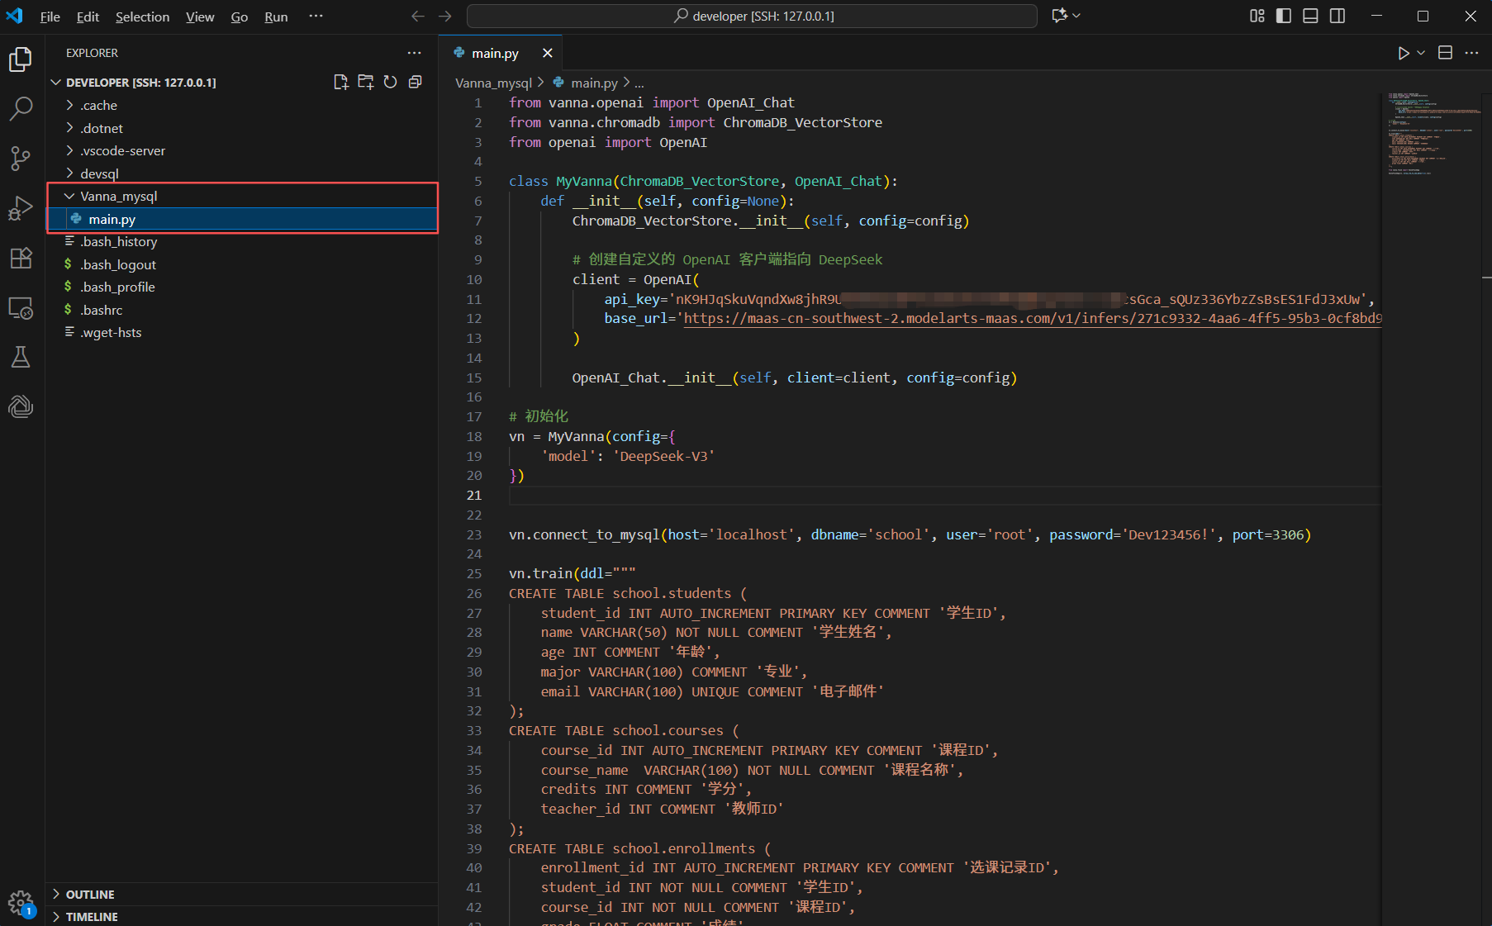Open the Source Control view
The width and height of the screenshot is (1492, 926).
(21, 158)
